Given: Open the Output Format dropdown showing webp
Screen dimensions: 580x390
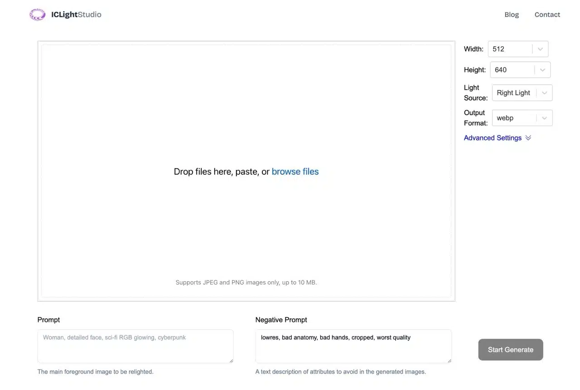Looking at the screenshot, I should 514,118.
